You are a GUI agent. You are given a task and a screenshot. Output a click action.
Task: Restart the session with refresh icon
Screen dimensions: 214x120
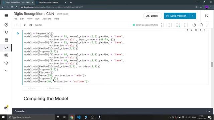click(x=201, y=25)
